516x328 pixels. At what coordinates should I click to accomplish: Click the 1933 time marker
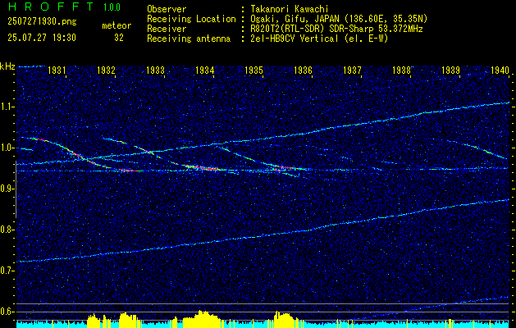click(155, 70)
